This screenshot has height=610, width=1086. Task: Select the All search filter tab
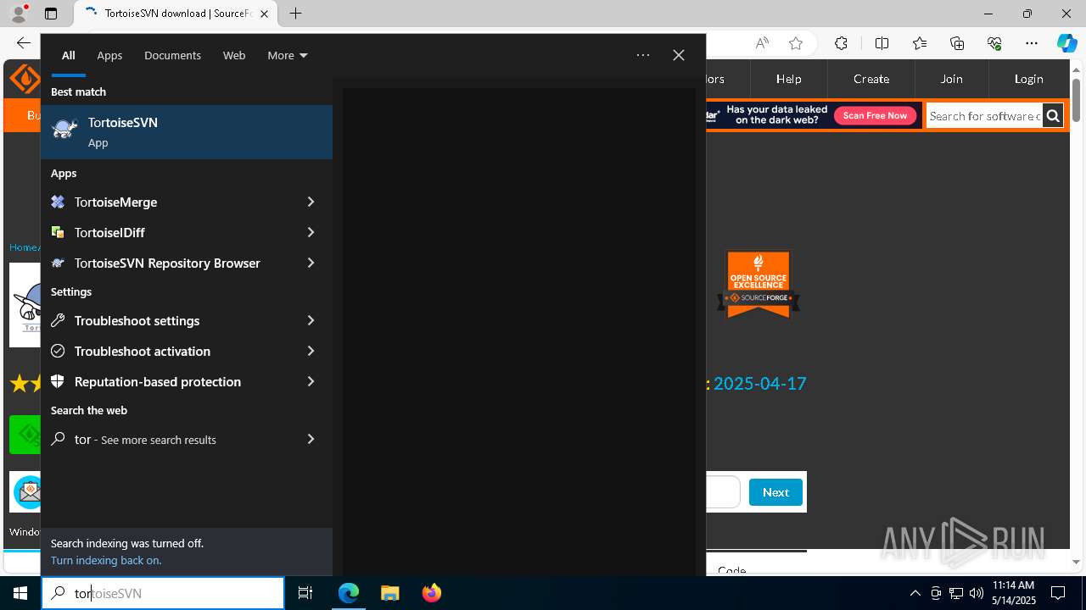coord(68,55)
